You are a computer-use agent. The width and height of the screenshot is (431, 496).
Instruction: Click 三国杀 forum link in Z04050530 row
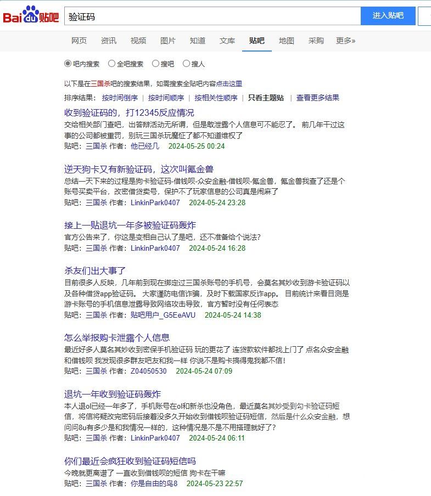[96, 371]
